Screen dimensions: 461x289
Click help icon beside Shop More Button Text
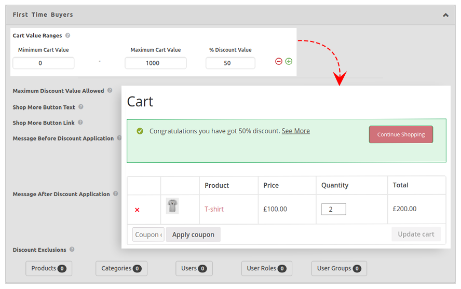click(81, 107)
